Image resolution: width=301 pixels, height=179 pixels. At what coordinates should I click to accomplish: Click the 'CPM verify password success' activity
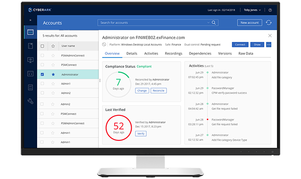pos(229,93)
